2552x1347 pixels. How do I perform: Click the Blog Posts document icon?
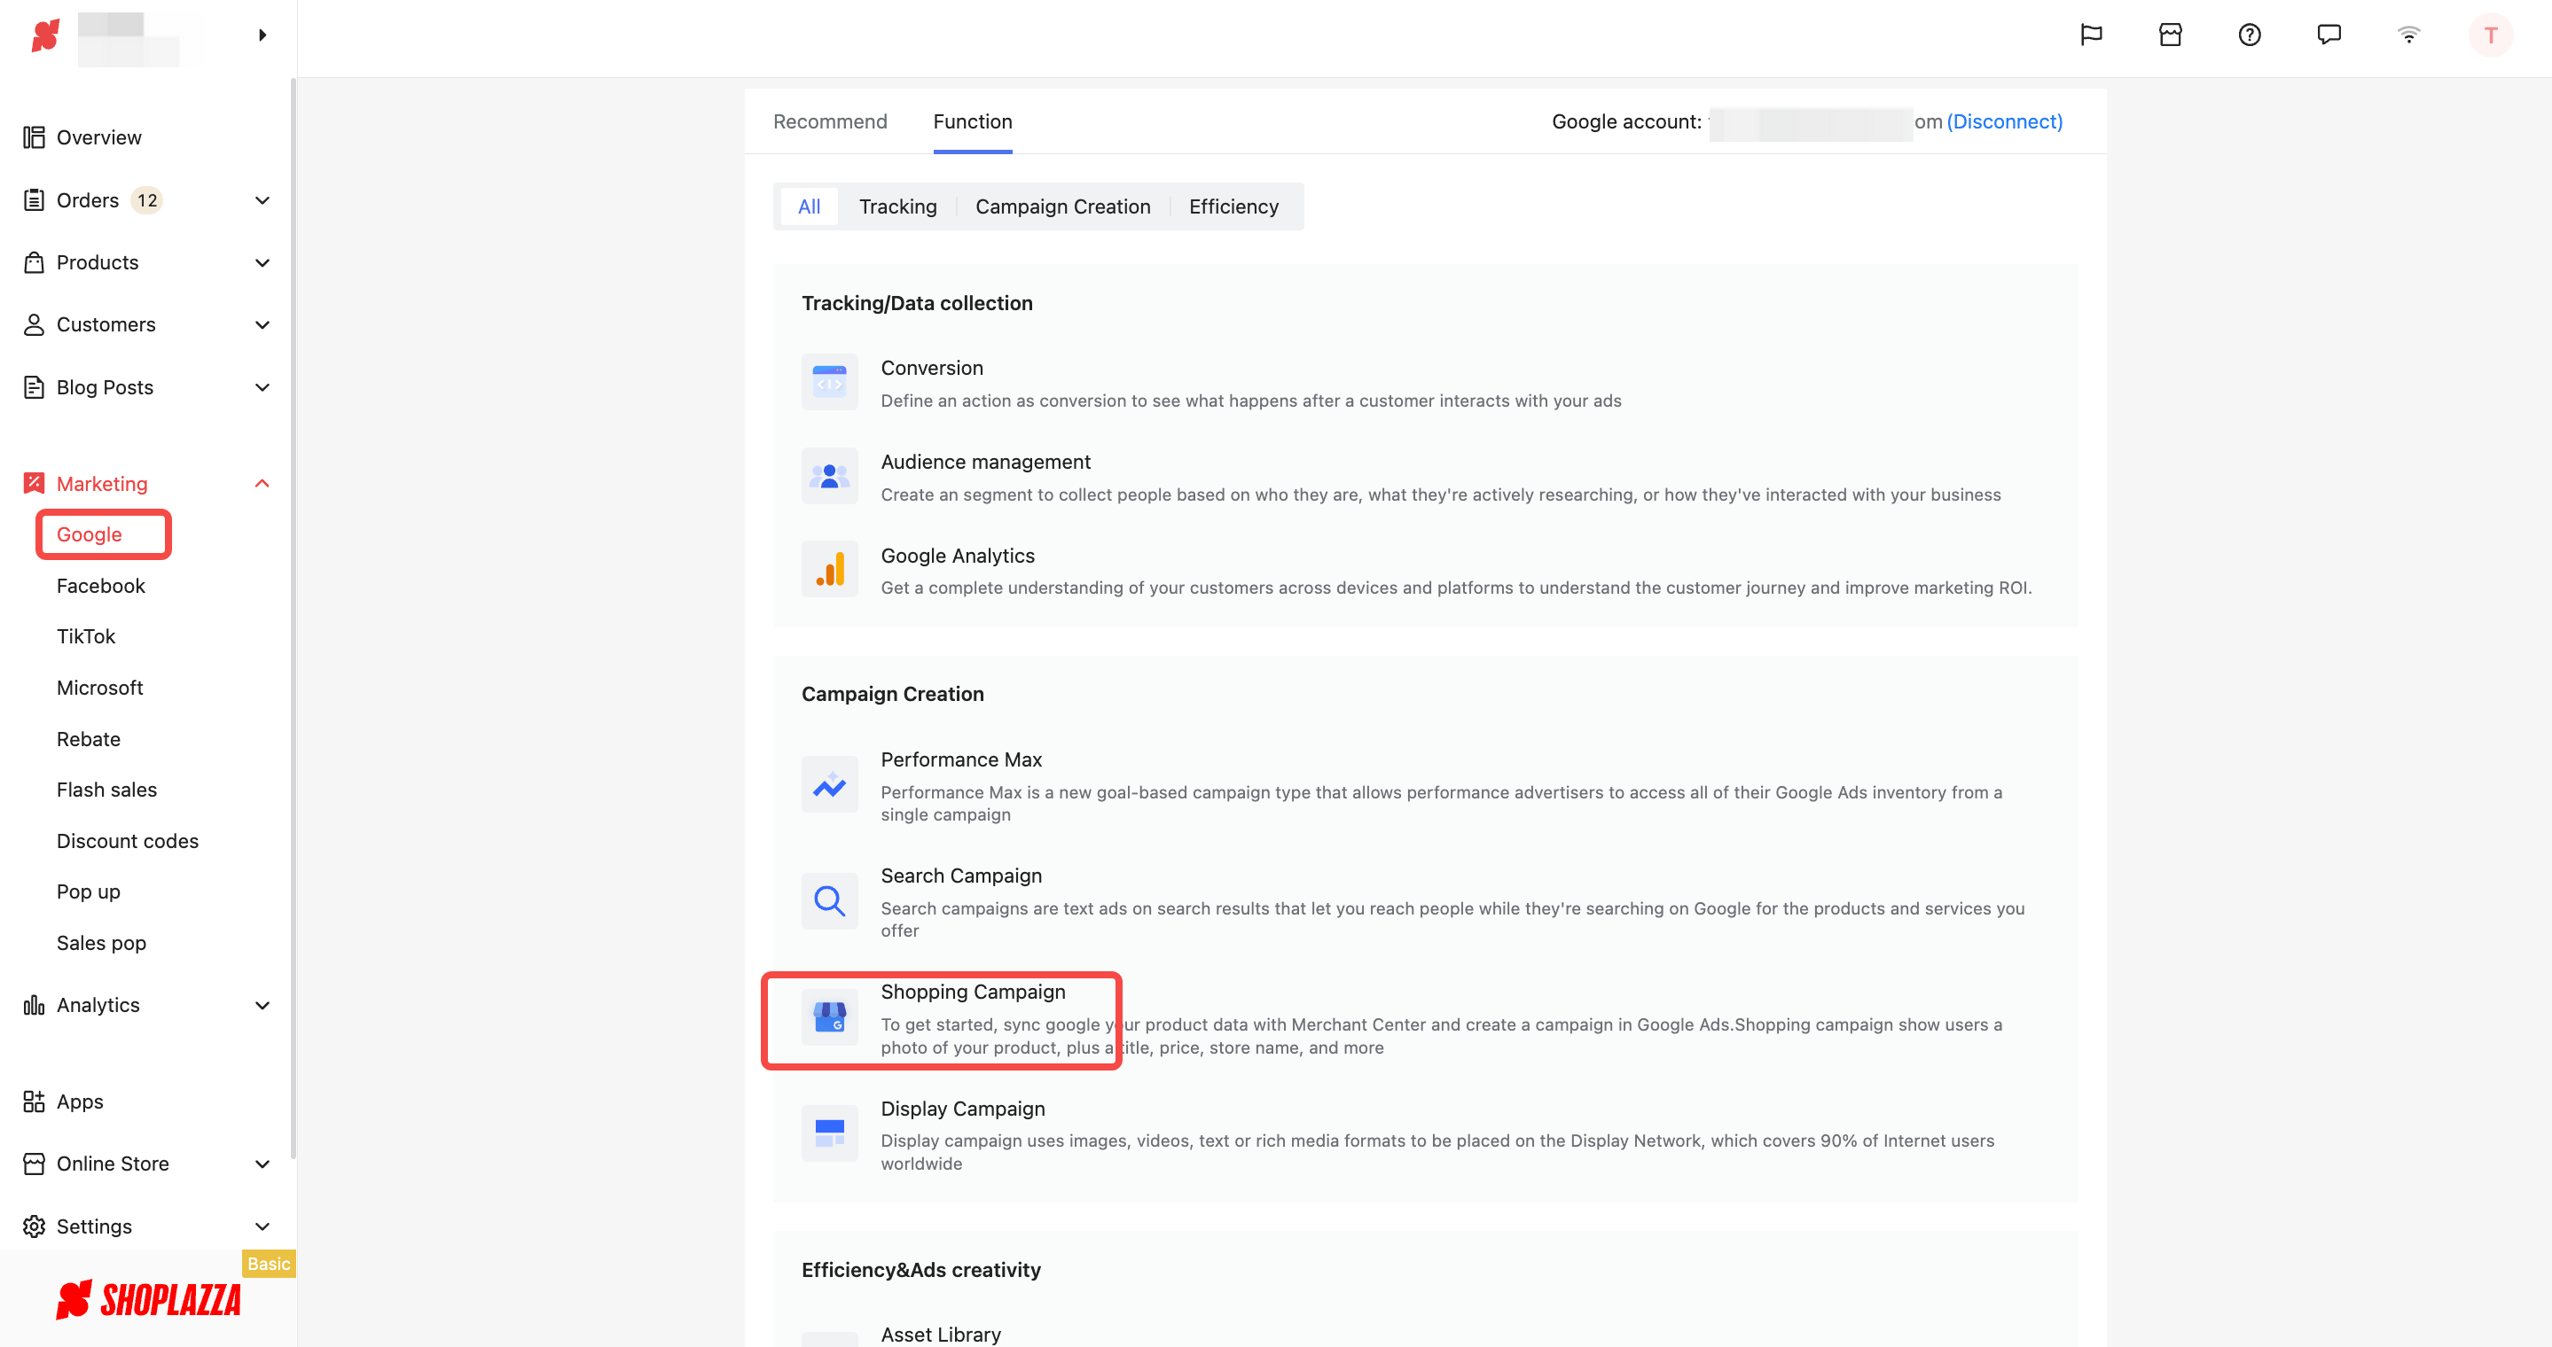pyautogui.click(x=35, y=387)
